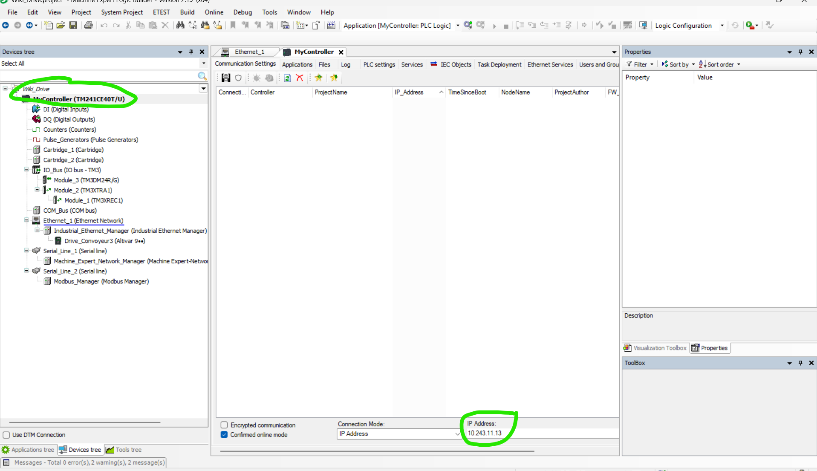Check the Use DTM Connection box
Screen dimensions: 817x471
6,435
